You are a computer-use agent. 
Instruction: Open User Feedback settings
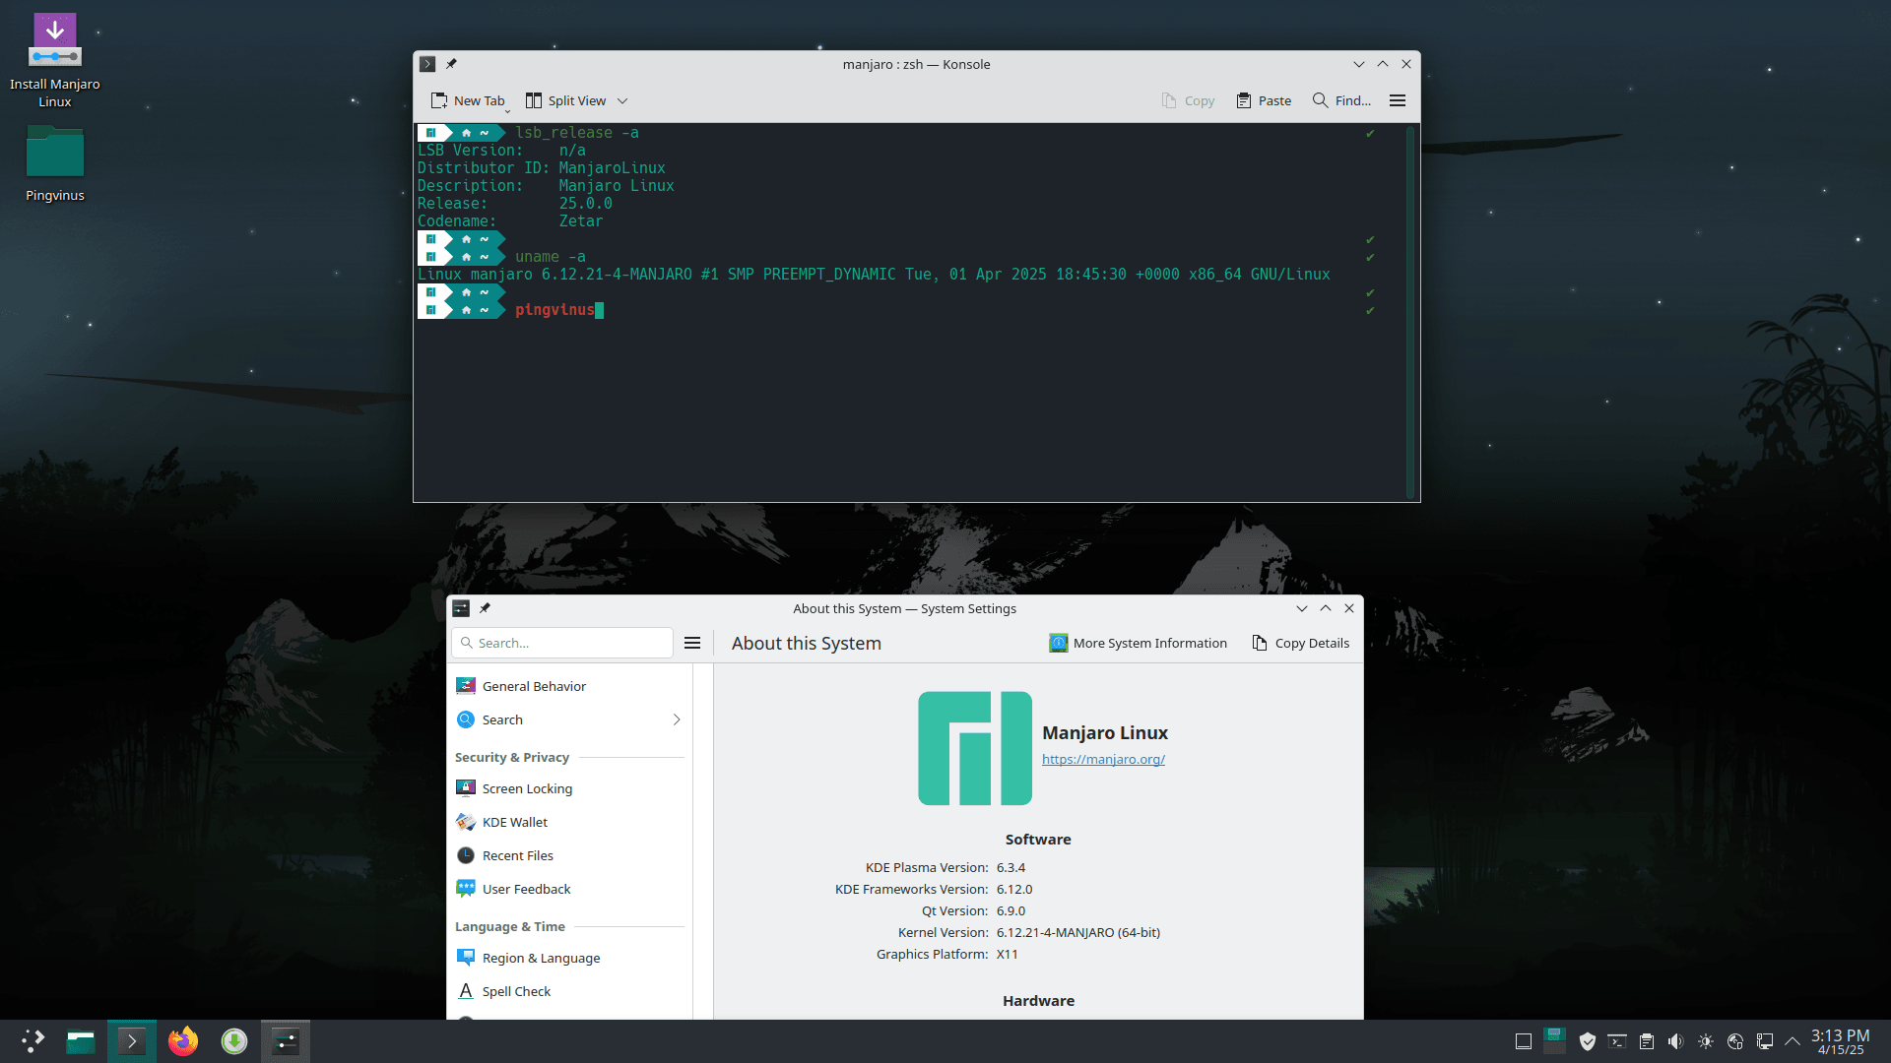tap(569, 889)
